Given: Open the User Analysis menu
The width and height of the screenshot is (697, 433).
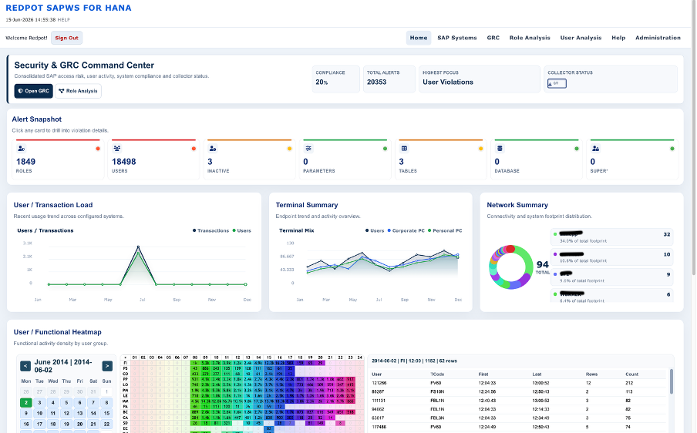Looking at the screenshot, I should [581, 38].
